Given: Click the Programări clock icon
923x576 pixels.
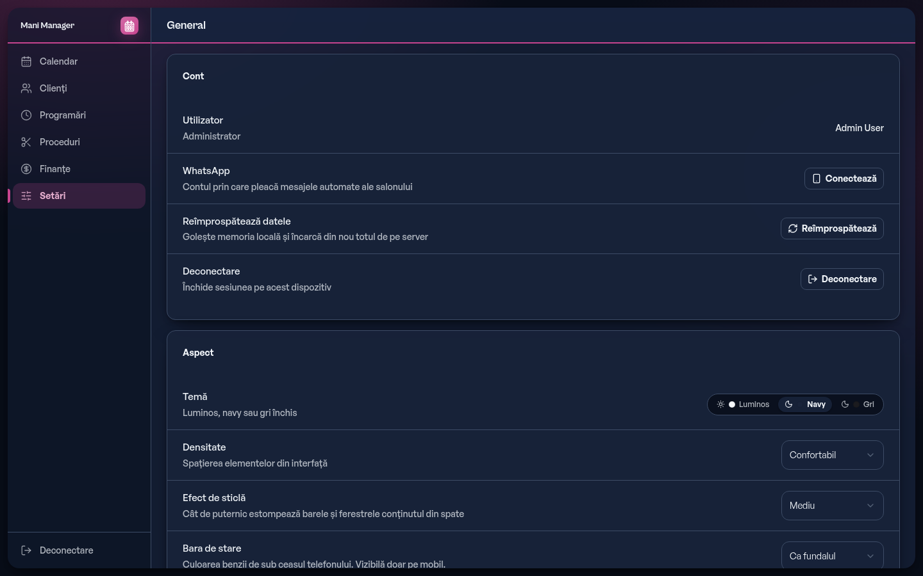Looking at the screenshot, I should pos(26,115).
